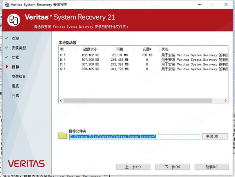This screenshot has width=235, height=177.
Task: Select the 功能 step in sidebar
Action: tap(15, 57)
